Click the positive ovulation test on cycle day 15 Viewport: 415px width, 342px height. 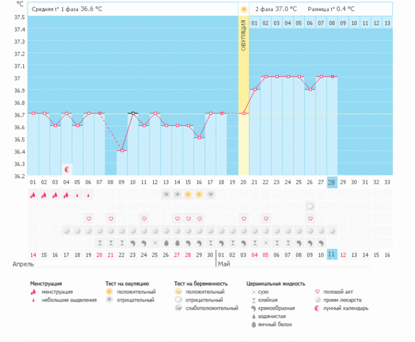click(188, 195)
